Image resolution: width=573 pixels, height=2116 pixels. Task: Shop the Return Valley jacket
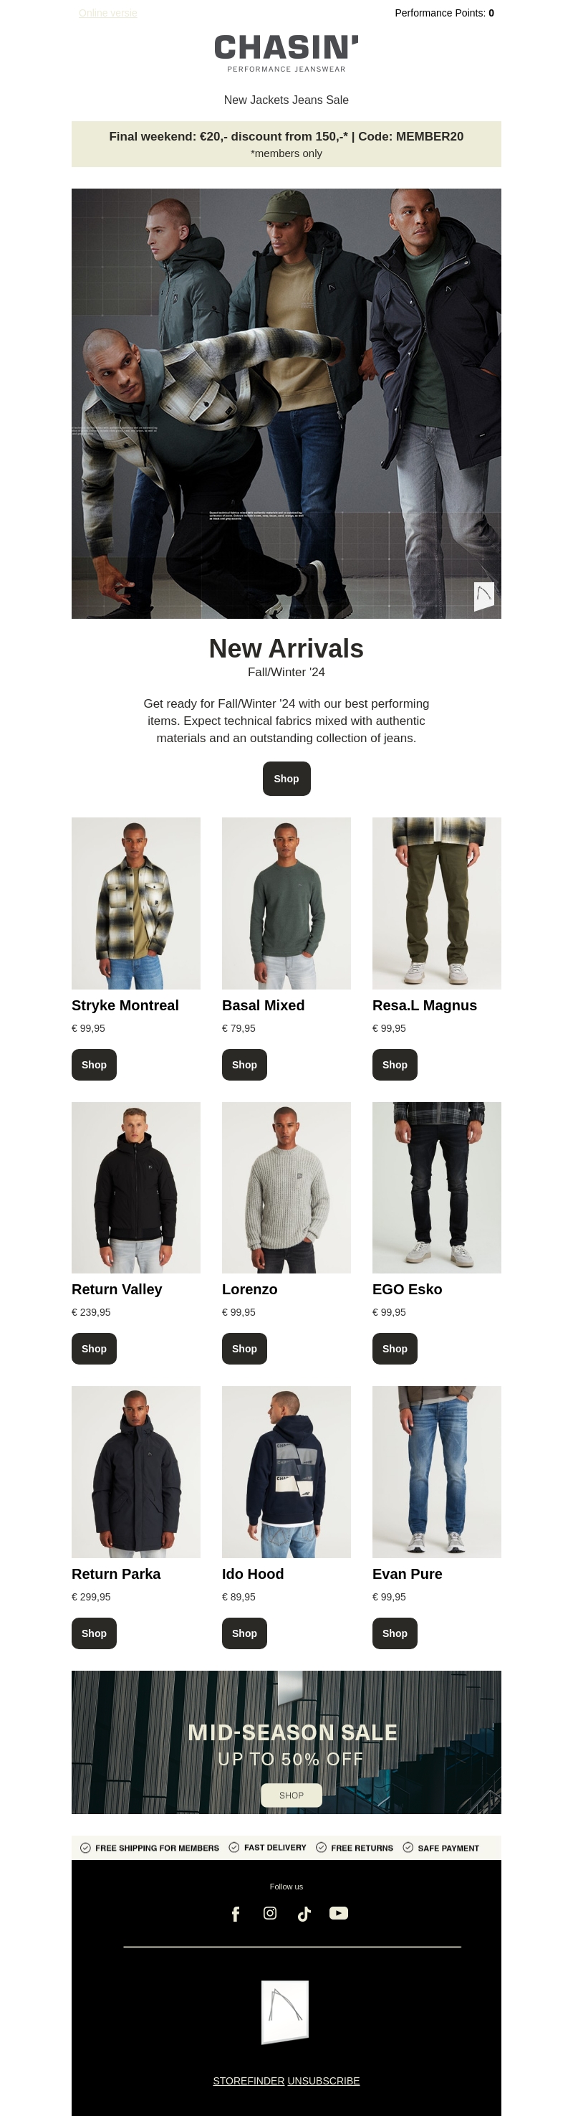(94, 1349)
